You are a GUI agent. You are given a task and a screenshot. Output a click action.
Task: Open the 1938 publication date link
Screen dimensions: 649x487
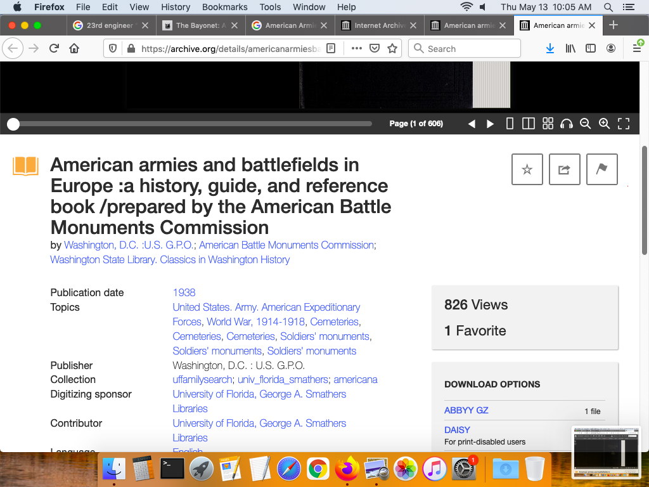pos(184,292)
